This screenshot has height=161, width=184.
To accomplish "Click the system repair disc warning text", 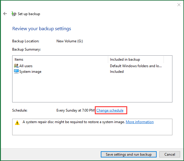I will click(x=74, y=122).
